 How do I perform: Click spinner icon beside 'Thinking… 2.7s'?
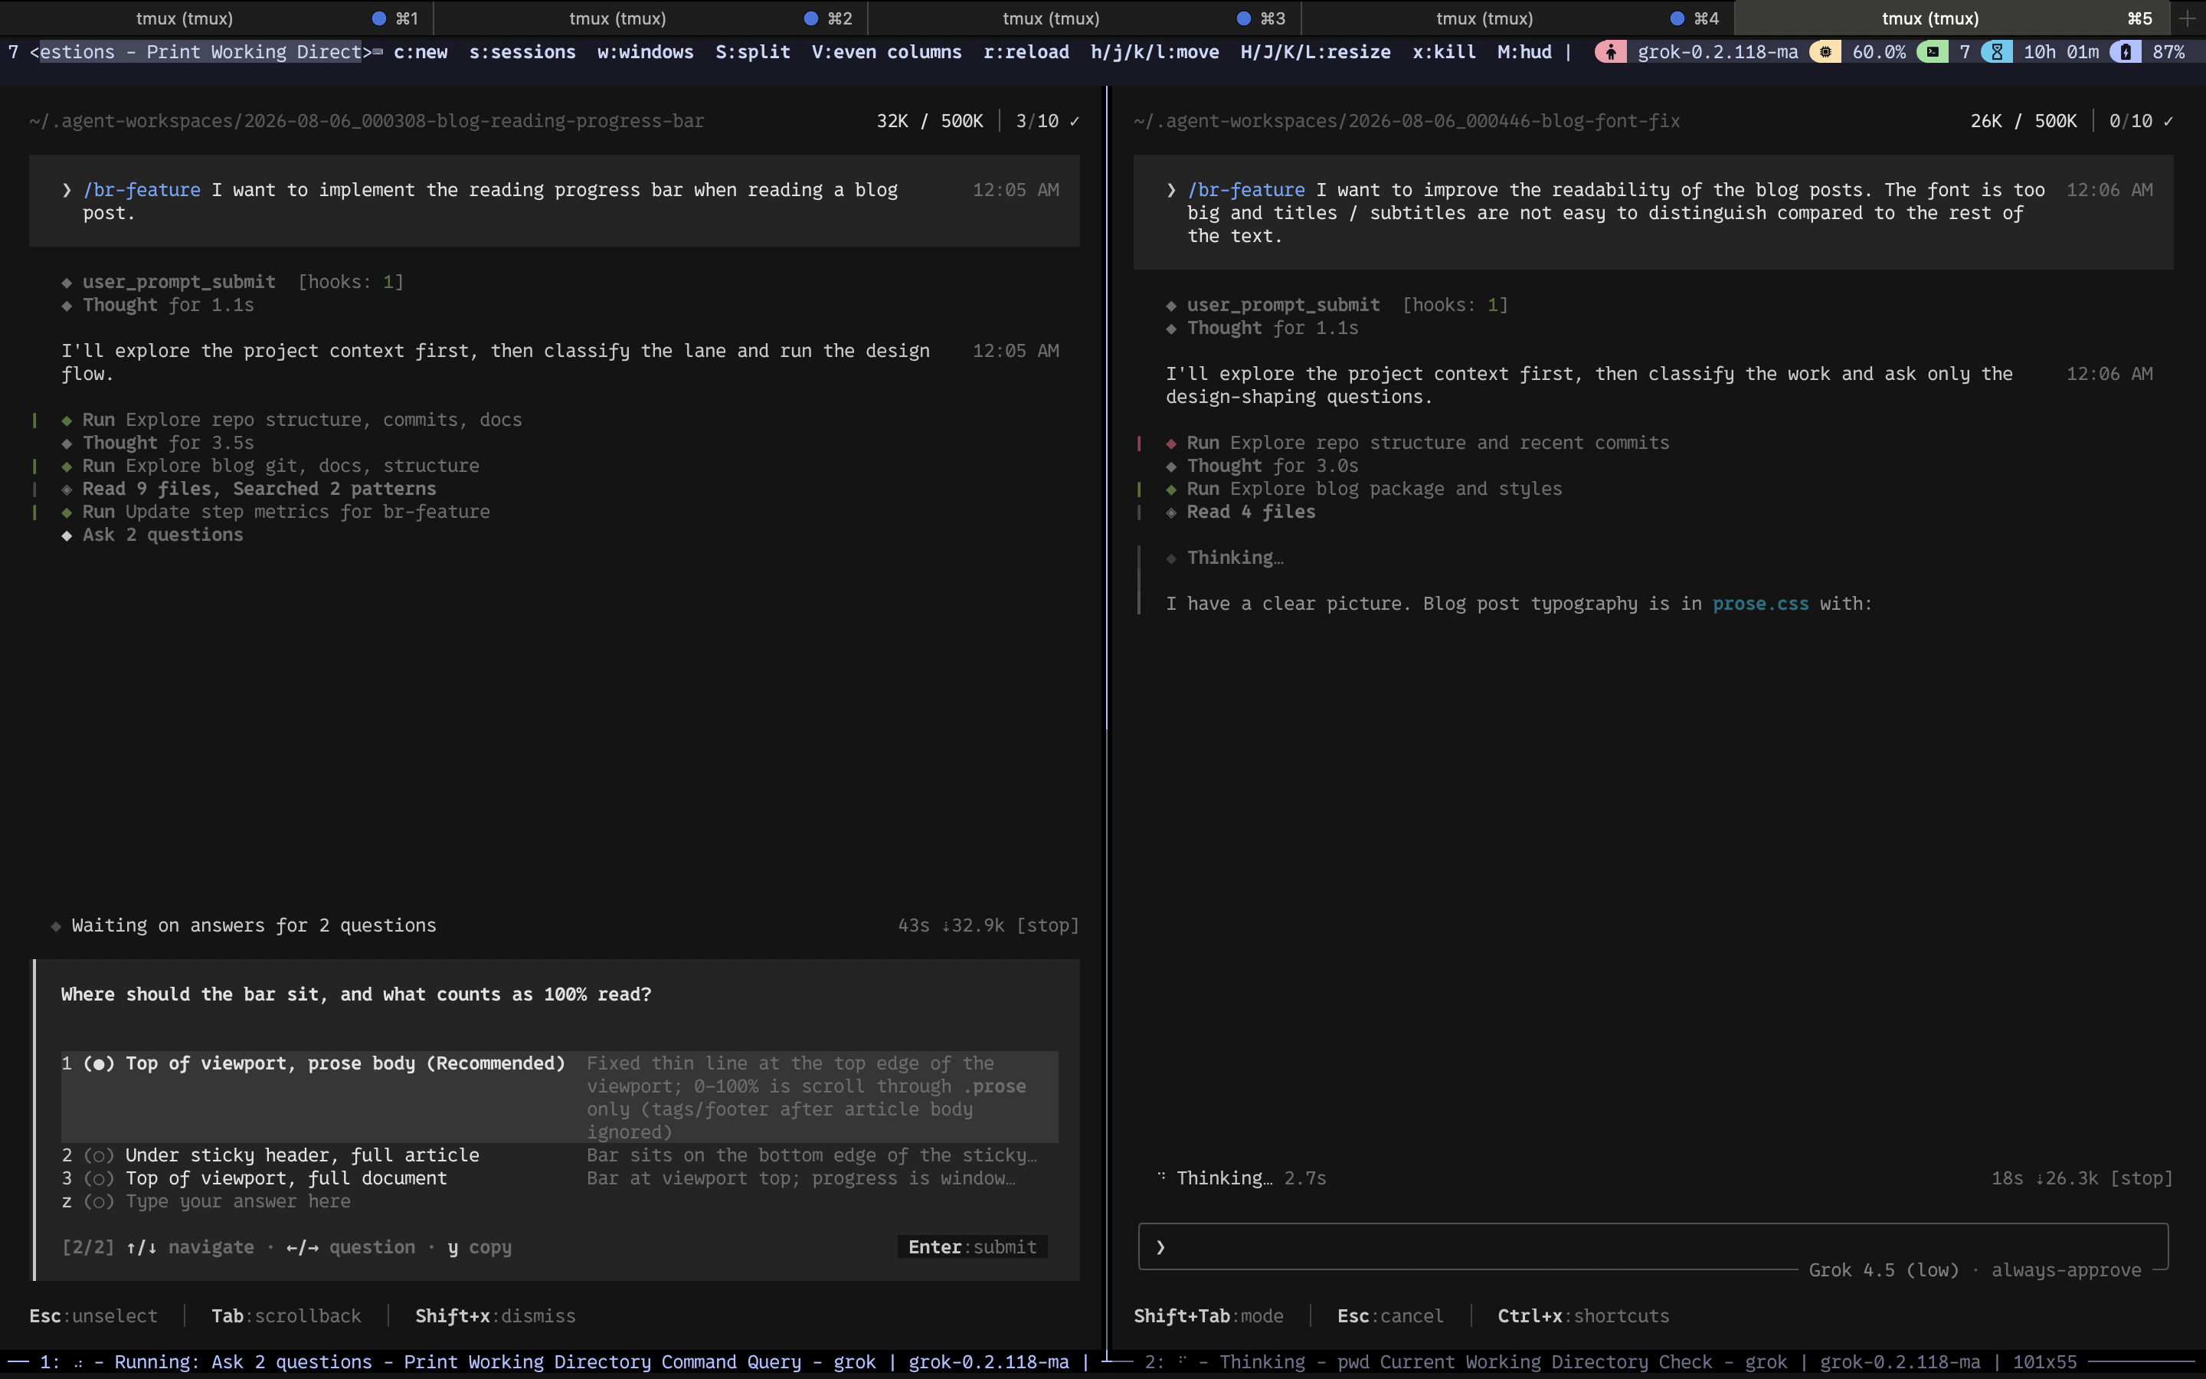pos(1161,1177)
